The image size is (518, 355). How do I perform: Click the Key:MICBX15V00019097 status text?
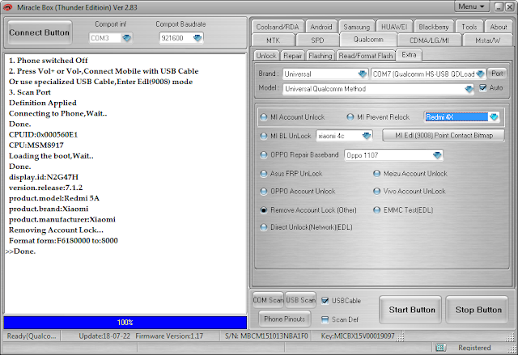(358, 336)
